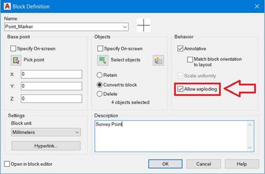Image resolution: width=265 pixels, height=174 pixels.
Task: Close the Block Definition dialog
Action: (x=257, y=6)
